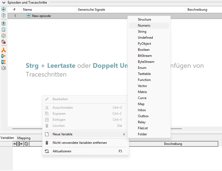Open Neue Variable submenu via its arrow
The width and height of the screenshot is (222, 171).
pyautogui.click(x=124, y=134)
